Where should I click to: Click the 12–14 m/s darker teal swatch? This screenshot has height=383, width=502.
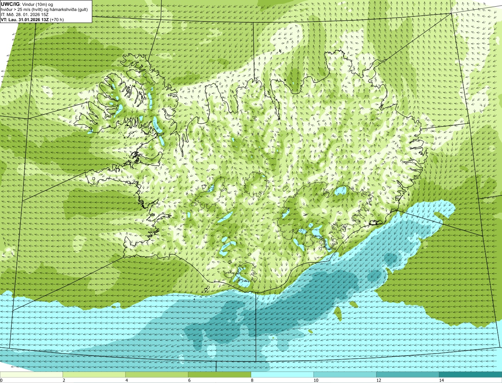[x=408, y=375]
